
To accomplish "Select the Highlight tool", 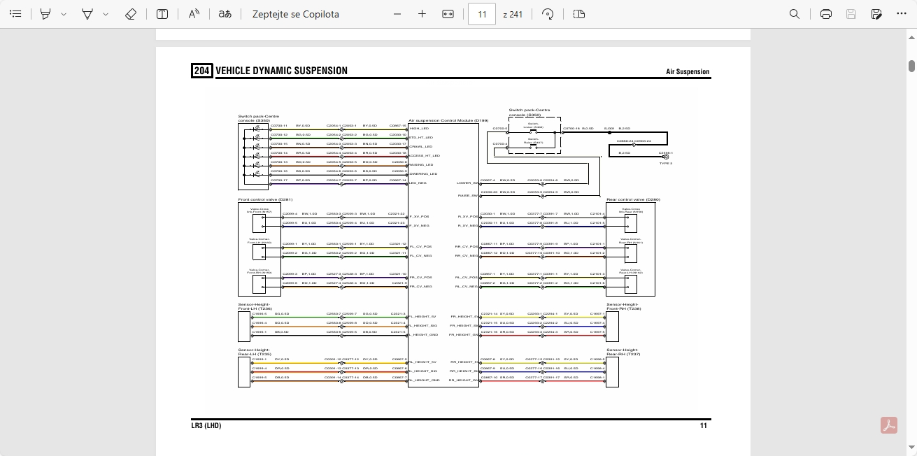I will [x=45, y=14].
